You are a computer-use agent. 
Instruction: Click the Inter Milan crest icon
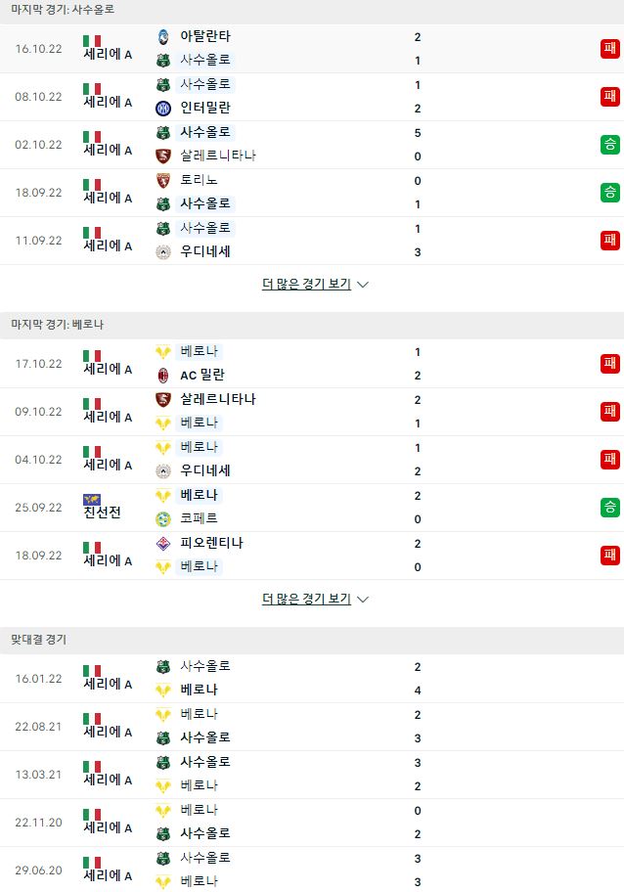(x=162, y=109)
